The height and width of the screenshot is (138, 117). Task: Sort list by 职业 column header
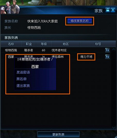point(29,44)
